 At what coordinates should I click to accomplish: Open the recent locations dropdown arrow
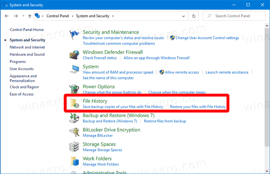pos(23,16)
